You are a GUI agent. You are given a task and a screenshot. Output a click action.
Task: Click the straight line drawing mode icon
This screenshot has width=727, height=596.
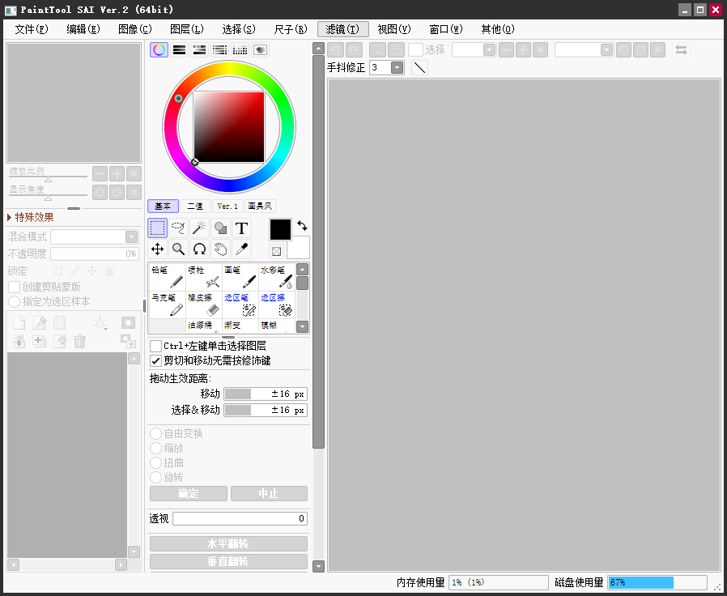point(419,68)
